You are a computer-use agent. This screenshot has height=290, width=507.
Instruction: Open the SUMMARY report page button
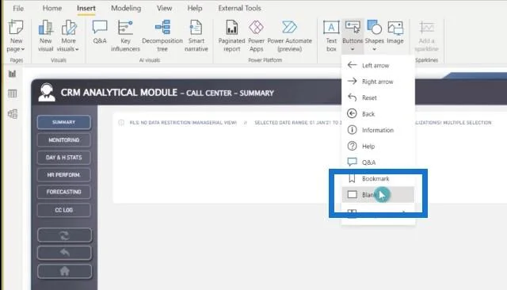click(x=64, y=122)
